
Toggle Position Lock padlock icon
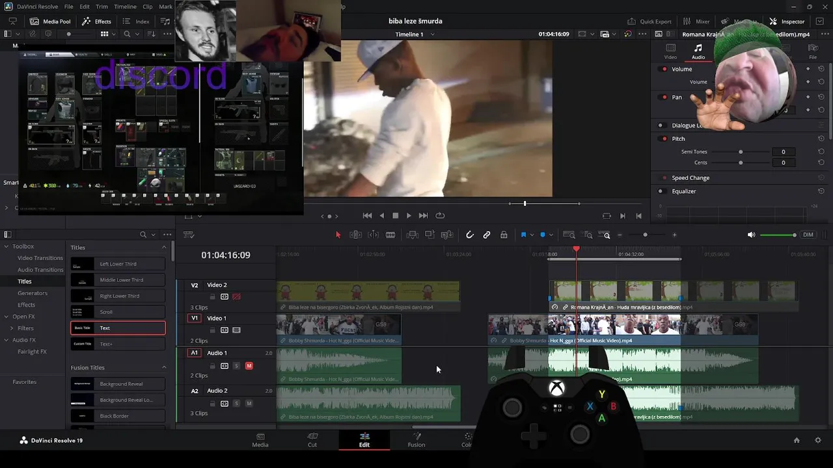504,235
